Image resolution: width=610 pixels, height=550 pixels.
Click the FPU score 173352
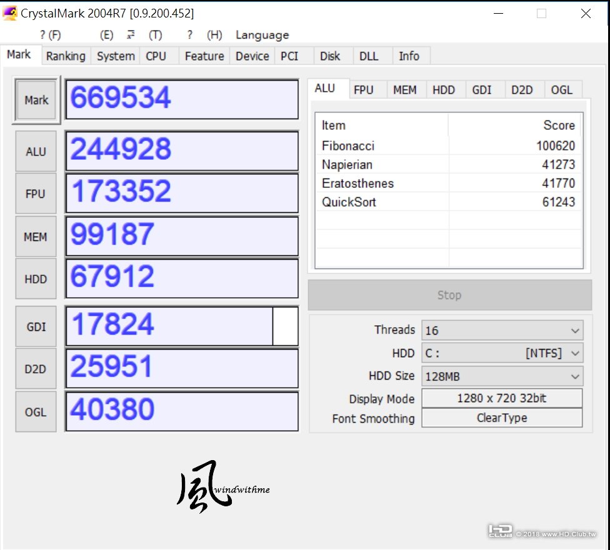point(182,193)
